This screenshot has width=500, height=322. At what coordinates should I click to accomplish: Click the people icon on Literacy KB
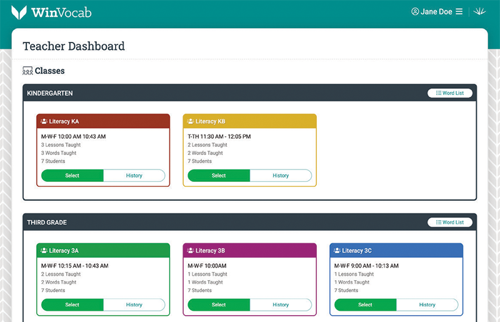191,121
